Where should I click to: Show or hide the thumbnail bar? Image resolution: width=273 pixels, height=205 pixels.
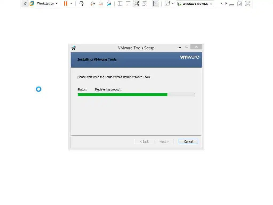[x=128, y=3]
